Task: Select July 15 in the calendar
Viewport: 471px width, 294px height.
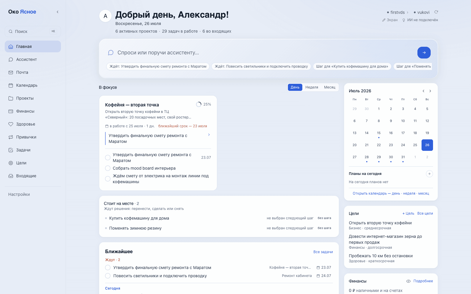Action: coord(379,133)
